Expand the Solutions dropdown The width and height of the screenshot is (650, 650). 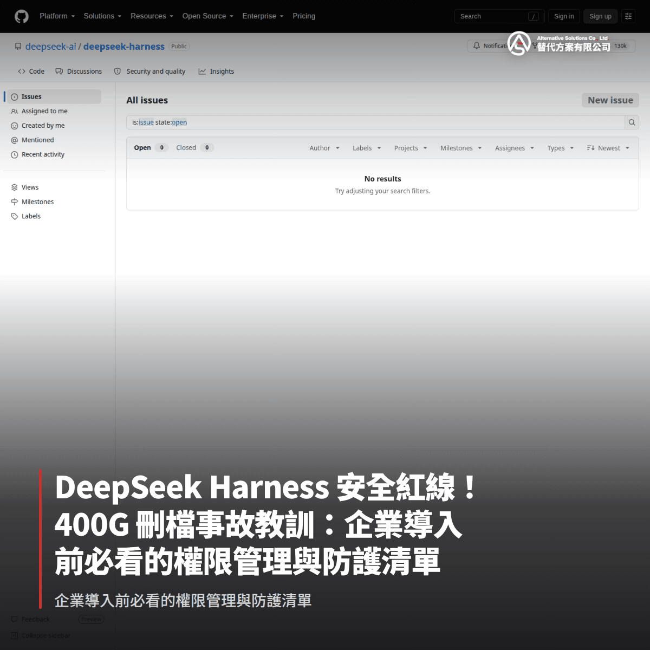[x=102, y=16]
